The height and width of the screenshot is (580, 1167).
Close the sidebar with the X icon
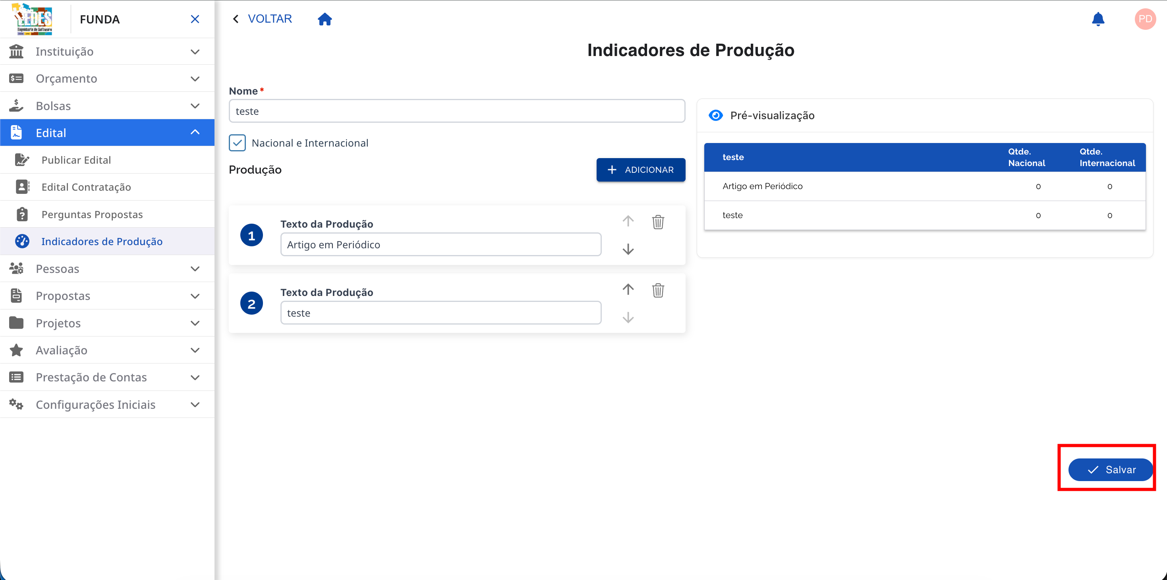(x=195, y=19)
